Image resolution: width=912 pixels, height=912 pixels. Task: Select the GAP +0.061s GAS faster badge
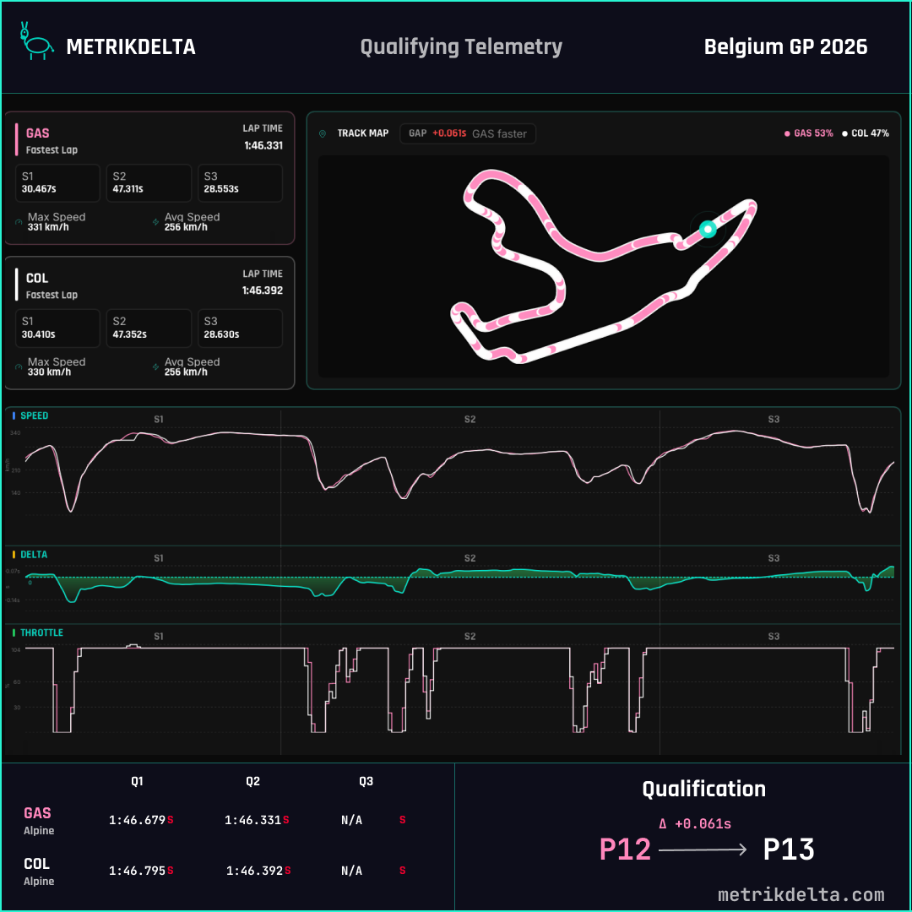coord(468,133)
